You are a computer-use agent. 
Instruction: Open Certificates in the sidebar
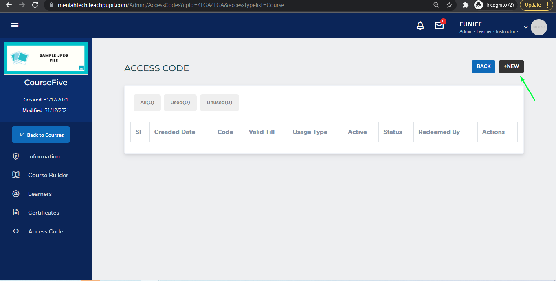[44, 213]
